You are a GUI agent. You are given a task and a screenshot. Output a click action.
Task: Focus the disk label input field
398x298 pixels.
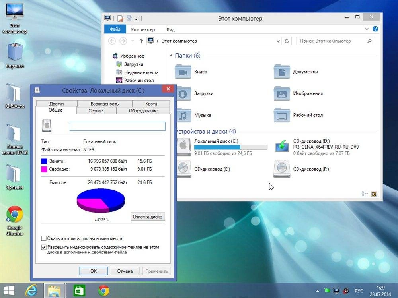click(x=117, y=126)
